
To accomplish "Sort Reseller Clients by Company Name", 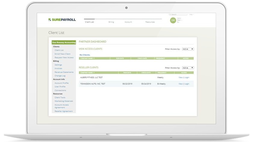I will [x=87, y=73].
